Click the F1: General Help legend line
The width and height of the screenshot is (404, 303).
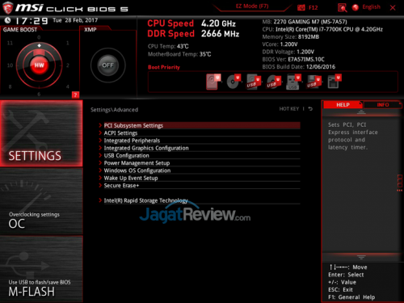351,297
